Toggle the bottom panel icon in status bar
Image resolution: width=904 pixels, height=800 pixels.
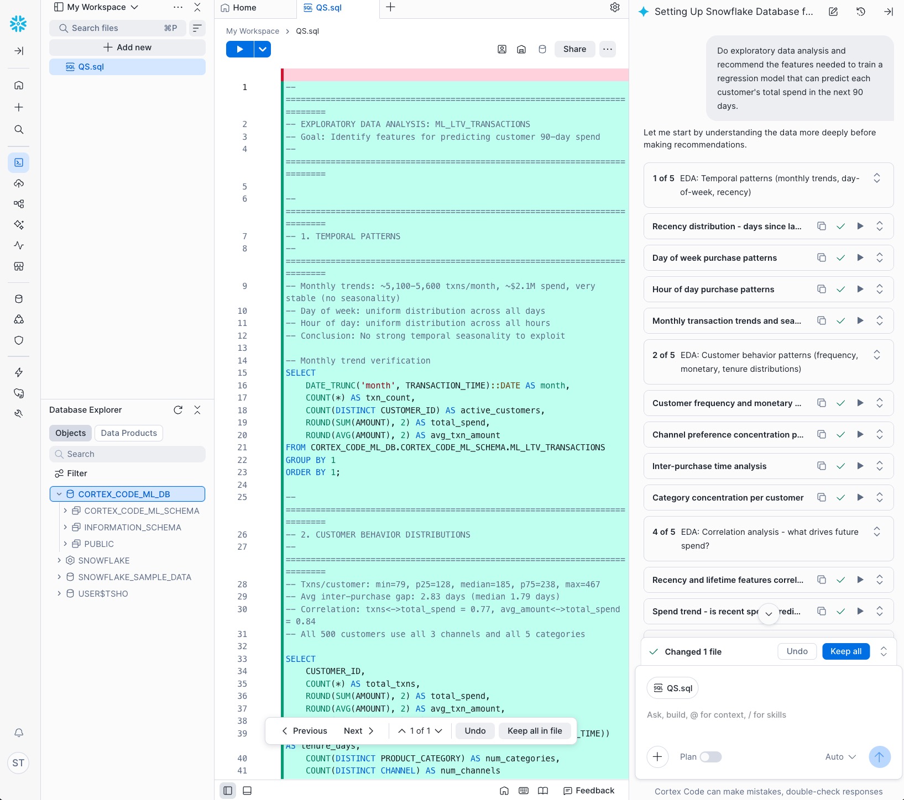click(247, 791)
